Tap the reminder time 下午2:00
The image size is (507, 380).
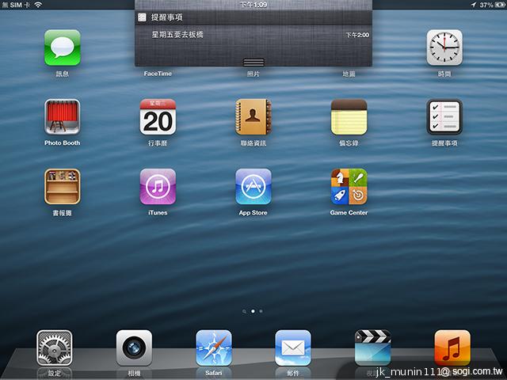pos(357,35)
